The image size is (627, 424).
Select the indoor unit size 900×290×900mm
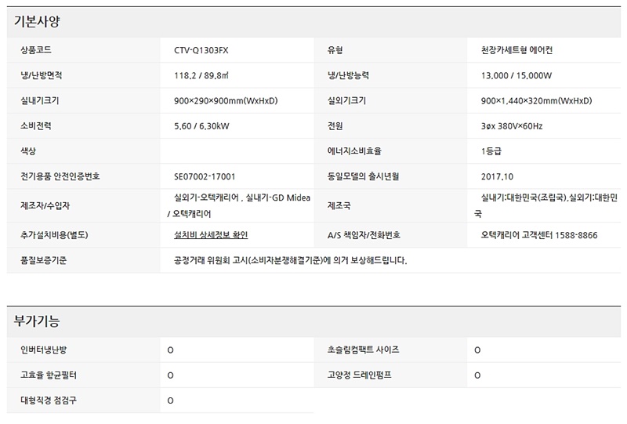[226, 101]
